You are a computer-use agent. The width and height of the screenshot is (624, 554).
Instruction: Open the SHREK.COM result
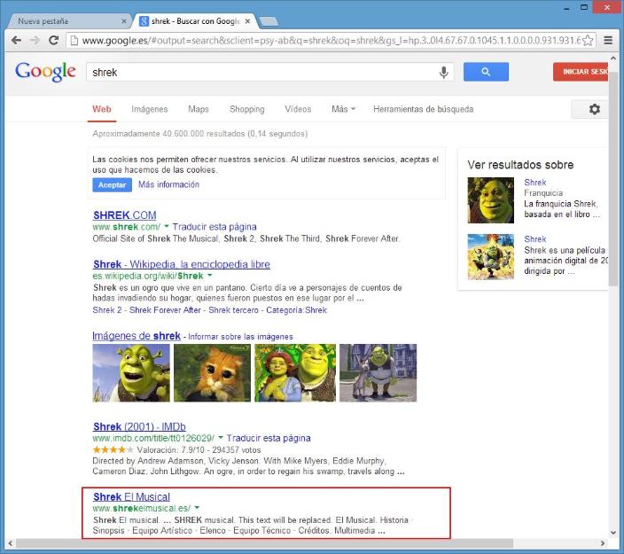[125, 215]
